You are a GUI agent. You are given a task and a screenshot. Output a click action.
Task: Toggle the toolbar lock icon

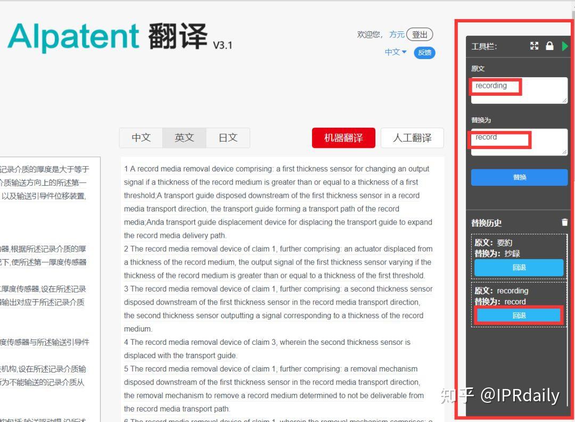[549, 46]
